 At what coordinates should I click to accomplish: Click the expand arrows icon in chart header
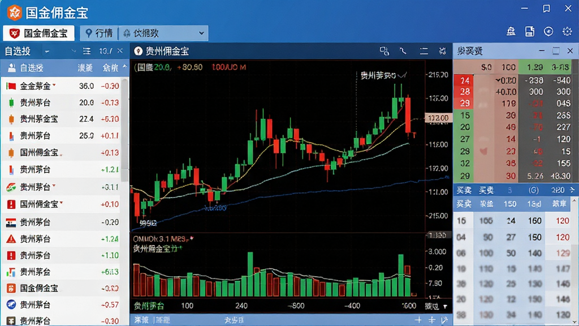point(442,51)
